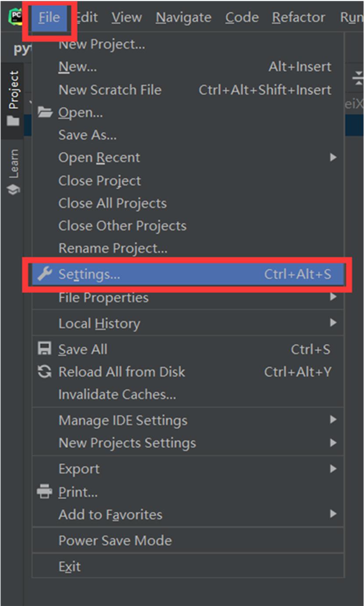The height and width of the screenshot is (606, 364).
Task: Select New Scratch File menu entry
Action: pos(110,90)
